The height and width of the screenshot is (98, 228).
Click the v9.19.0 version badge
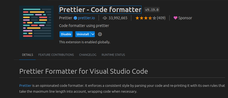(152, 10)
